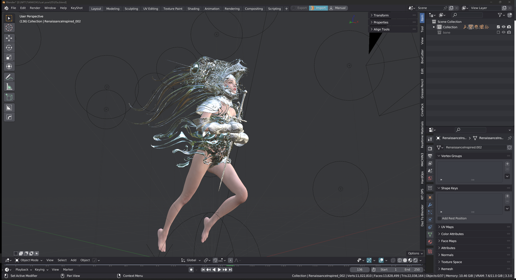
Task: Switch to the Animation workspace tab
Action: point(212,8)
